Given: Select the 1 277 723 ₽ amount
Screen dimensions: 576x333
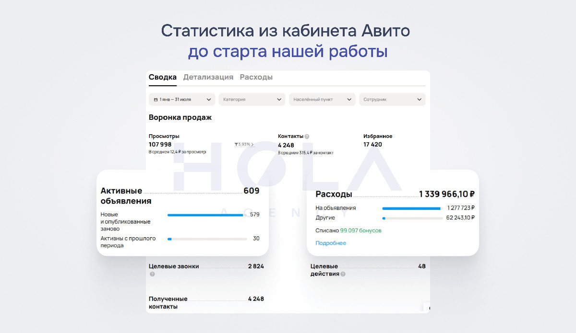Looking at the screenshot, I should (x=461, y=208).
